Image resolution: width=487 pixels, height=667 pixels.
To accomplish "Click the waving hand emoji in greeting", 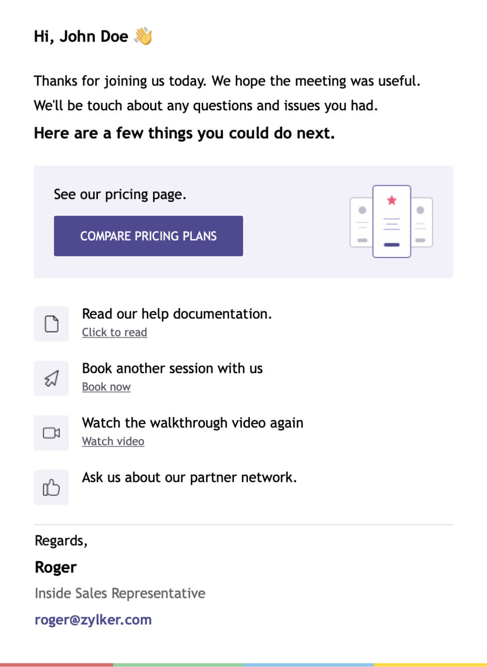I will click(x=143, y=36).
